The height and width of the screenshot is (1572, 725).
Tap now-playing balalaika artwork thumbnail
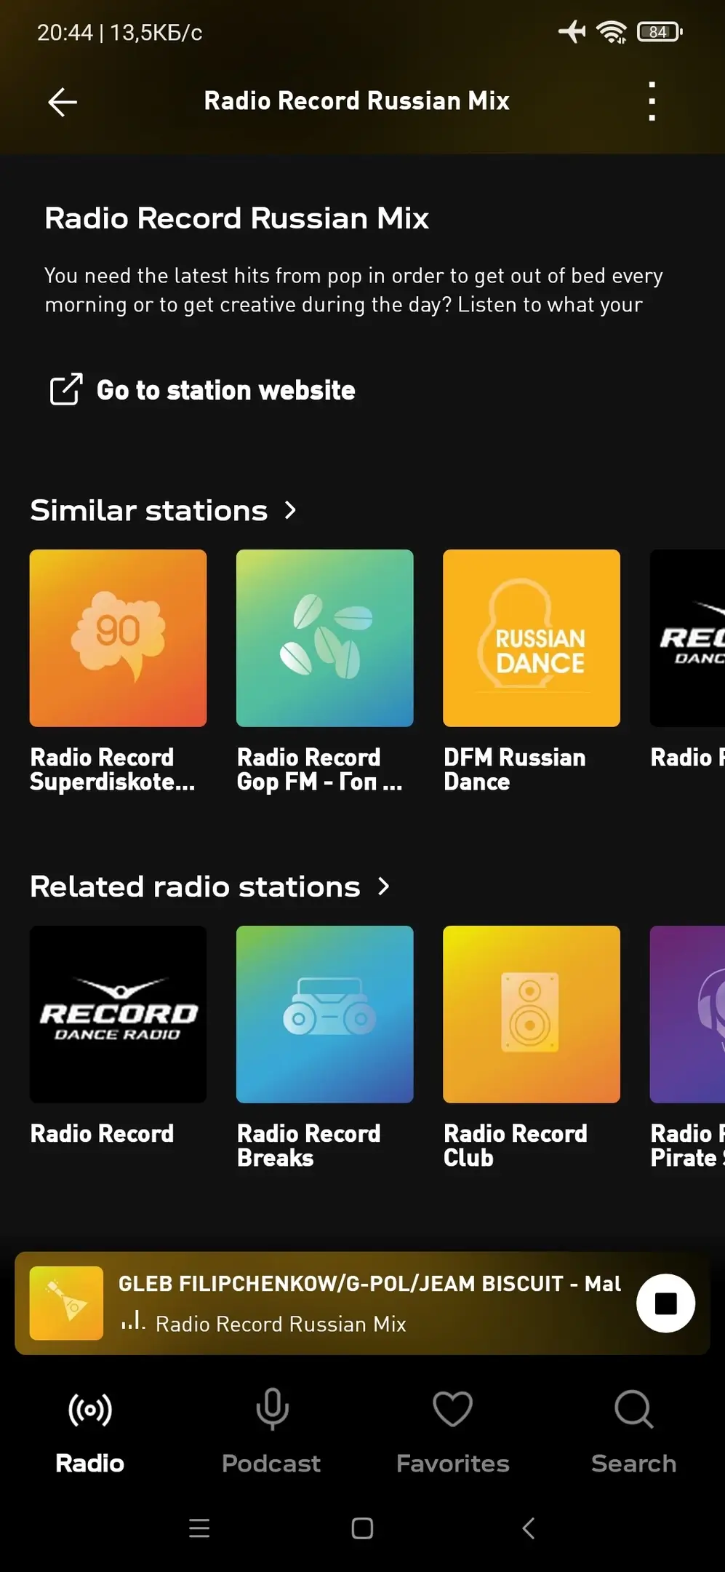[x=66, y=1303]
